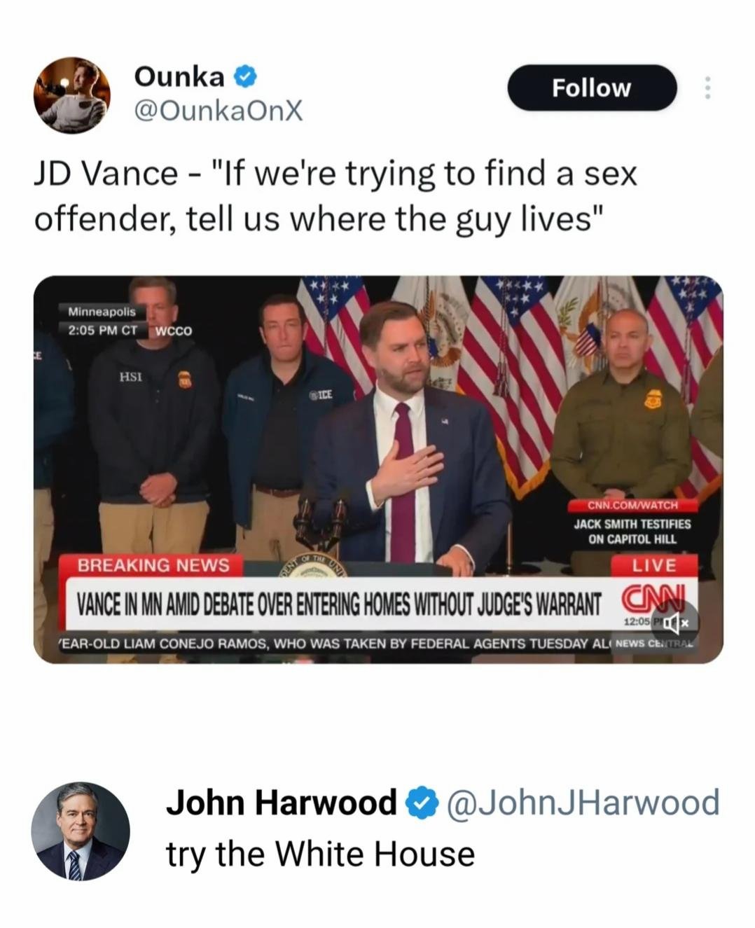Select the tweet text quoting JD Vance
This screenshot has height=928, width=755.
[336, 197]
